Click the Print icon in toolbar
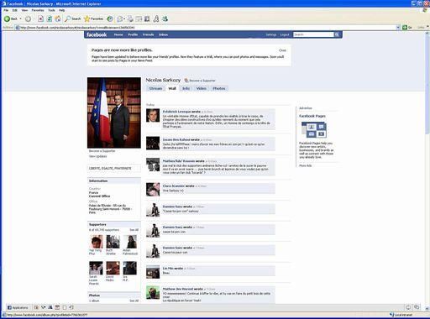Image resolution: width=430 pixels, height=319 pixels. 130,18
